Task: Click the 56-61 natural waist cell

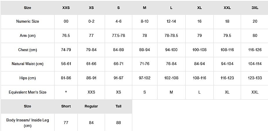Action: [66, 64]
